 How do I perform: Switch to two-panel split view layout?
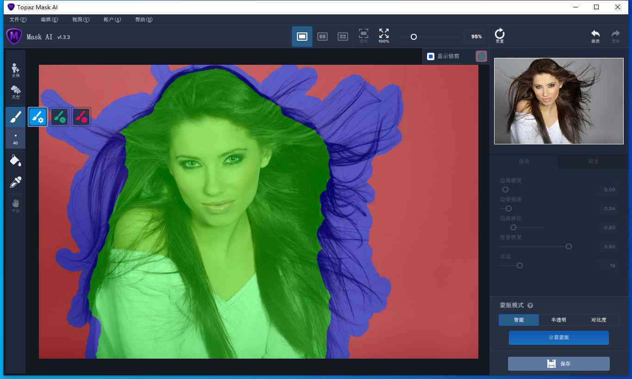pos(322,37)
